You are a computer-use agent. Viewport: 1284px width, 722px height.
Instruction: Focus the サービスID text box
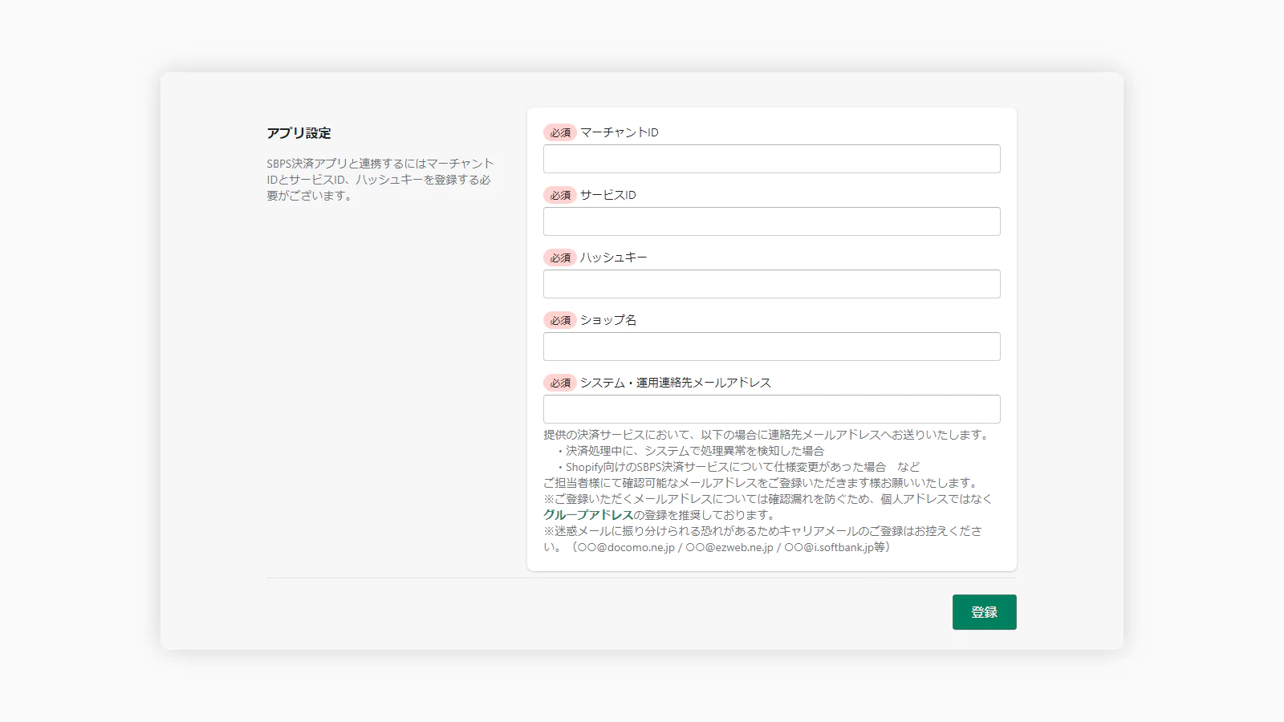(x=771, y=221)
